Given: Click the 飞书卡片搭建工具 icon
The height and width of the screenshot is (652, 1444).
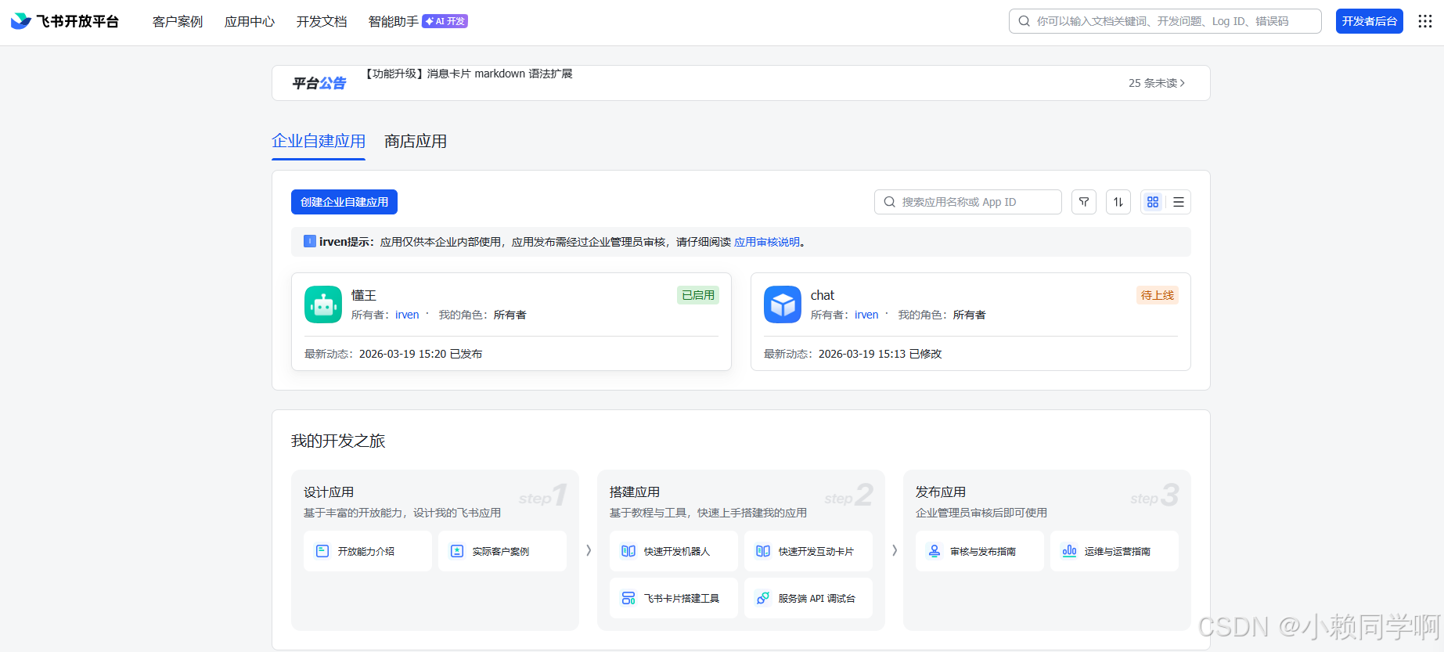Looking at the screenshot, I should pos(628,598).
